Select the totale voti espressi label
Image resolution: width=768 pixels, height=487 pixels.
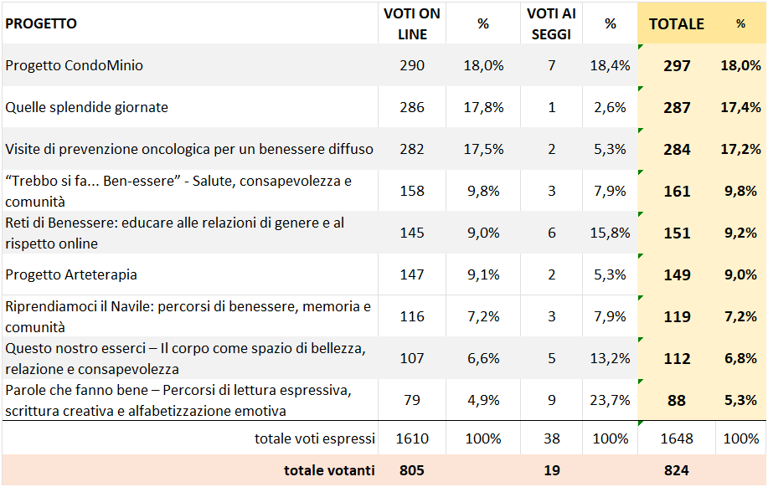coord(315,438)
